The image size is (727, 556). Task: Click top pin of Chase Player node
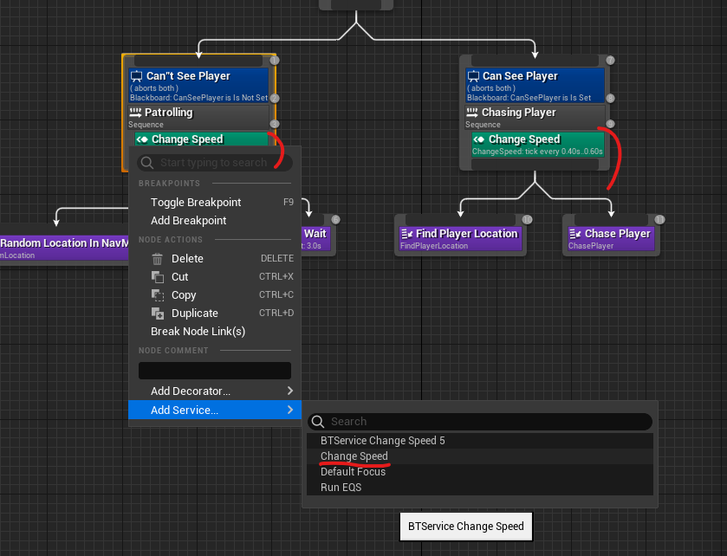tap(611, 219)
